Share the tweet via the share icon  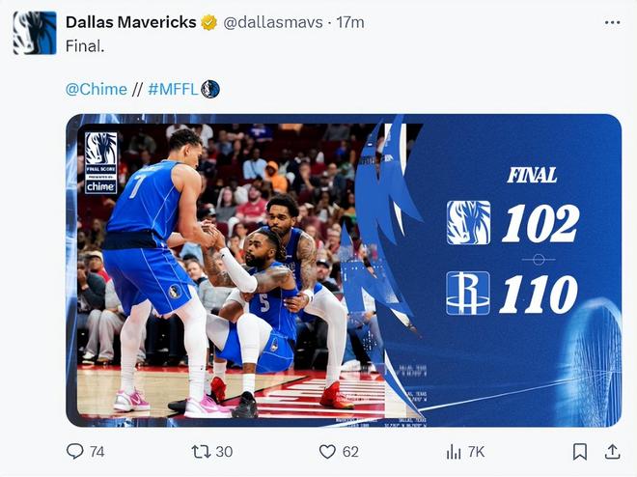coord(612,451)
